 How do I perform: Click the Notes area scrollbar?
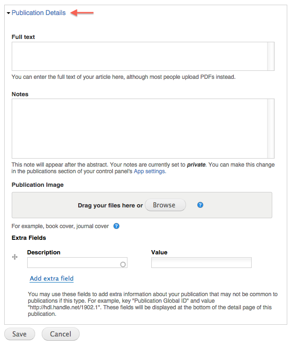[271, 129]
